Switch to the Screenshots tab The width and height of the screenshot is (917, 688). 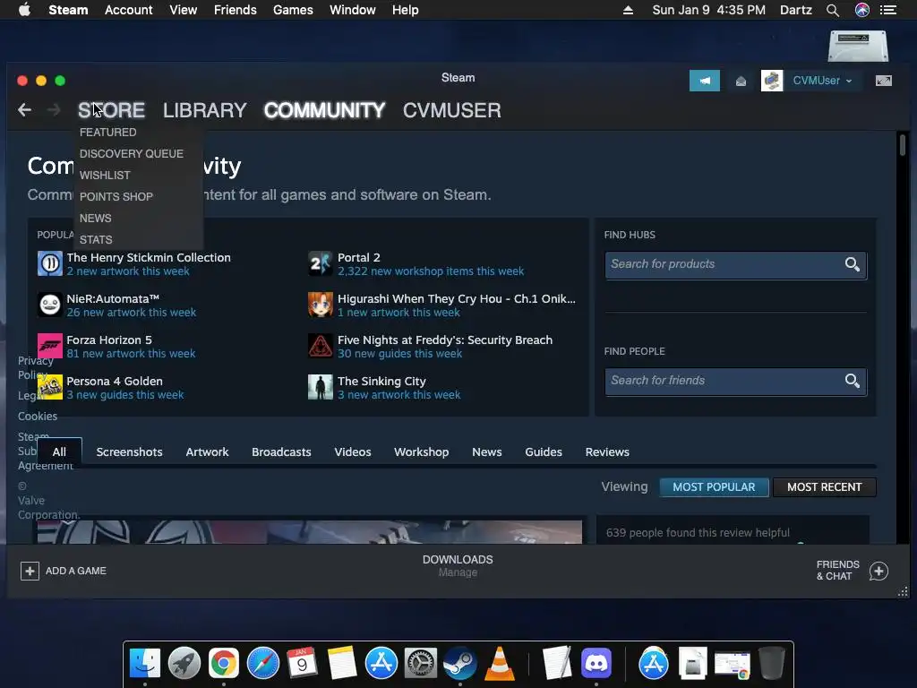point(129,451)
